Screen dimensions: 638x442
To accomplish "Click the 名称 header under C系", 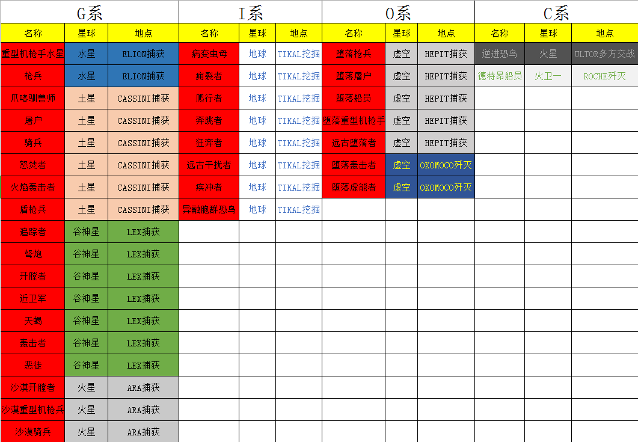I will pyautogui.click(x=500, y=33).
